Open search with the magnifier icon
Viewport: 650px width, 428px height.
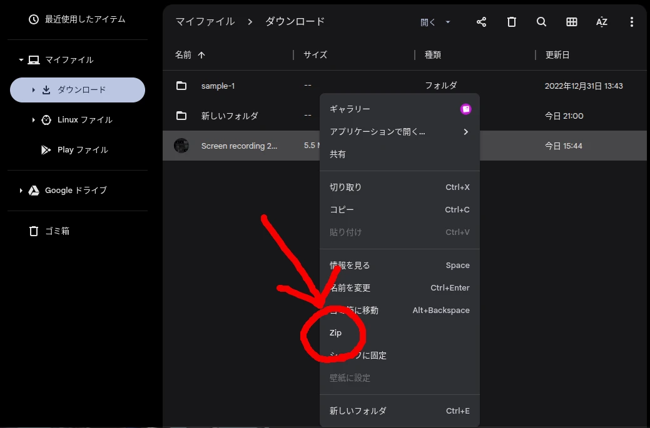tap(541, 21)
